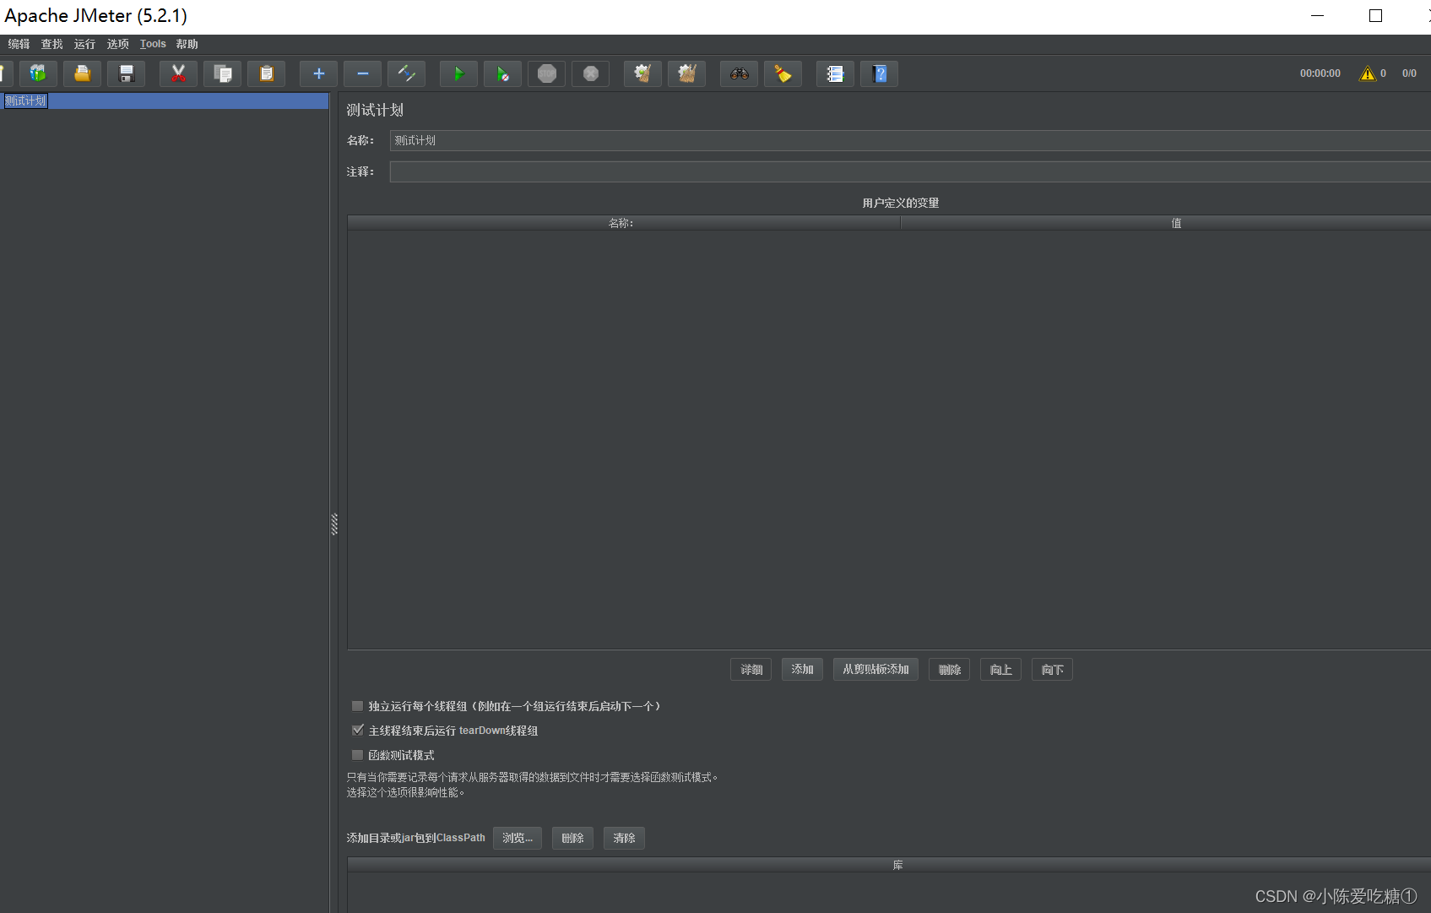Click the 0/0 thread count indicator

[1409, 73]
